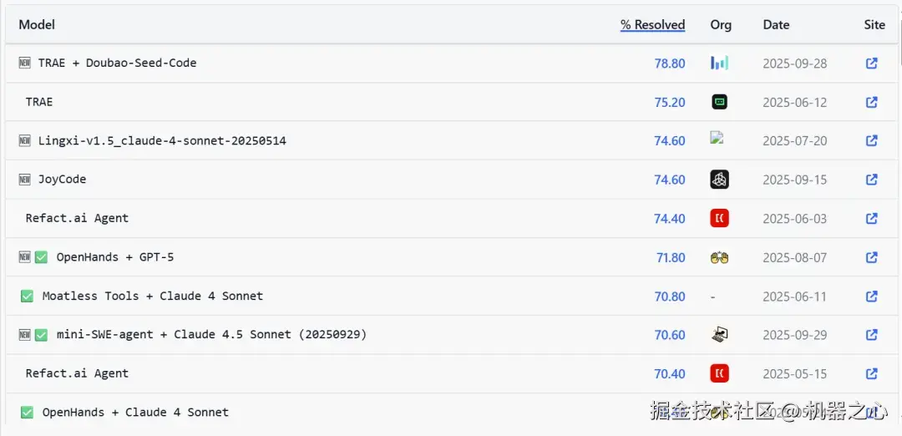The height and width of the screenshot is (436, 902).
Task: Click the mini-SWE-agent org icon
Action: point(720,334)
